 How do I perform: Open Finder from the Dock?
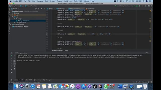click(16, 86)
